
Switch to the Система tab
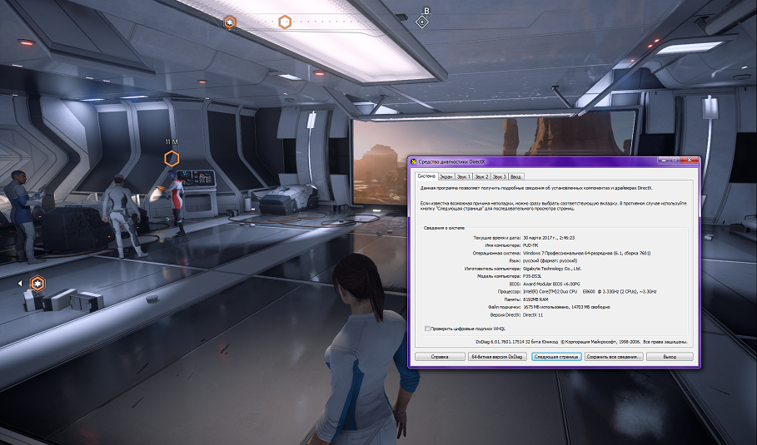[426, 176]
